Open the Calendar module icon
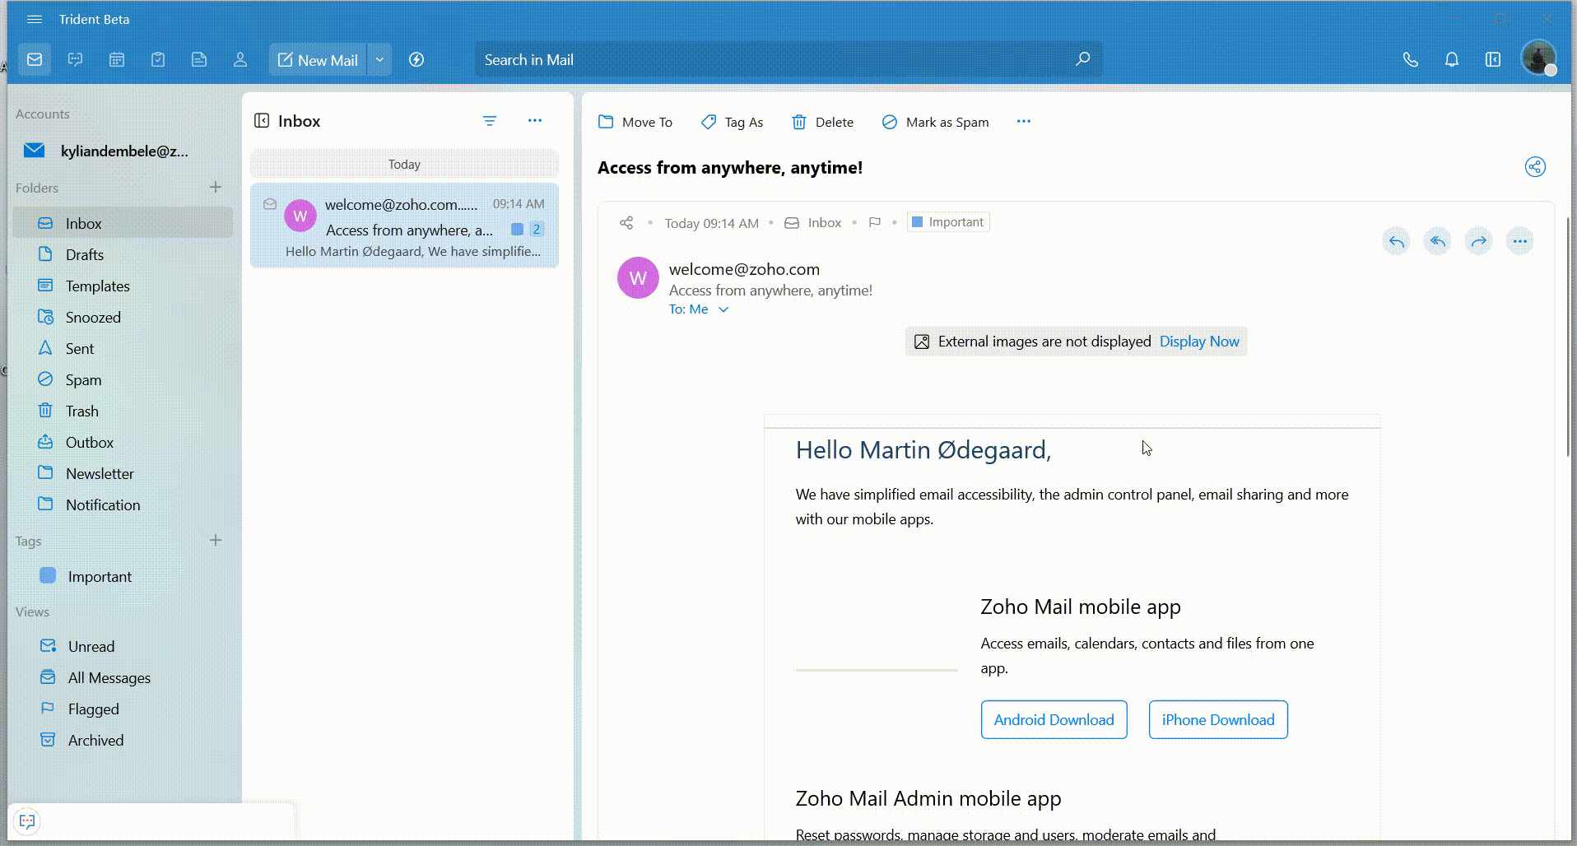 tap(116, 59)
